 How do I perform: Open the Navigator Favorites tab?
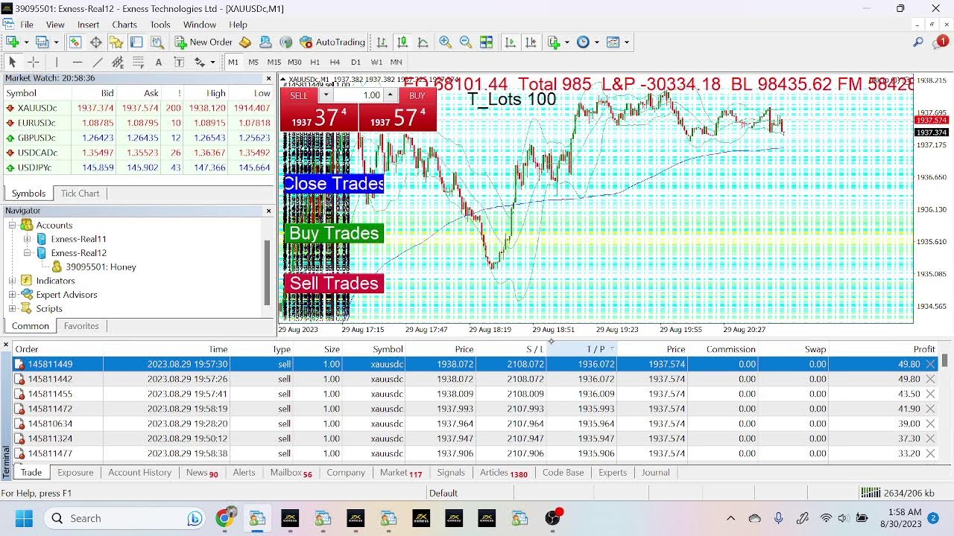[x=81, y=326]
